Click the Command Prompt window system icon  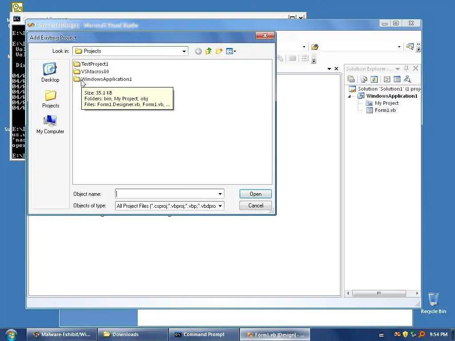[x=16, y=19]
